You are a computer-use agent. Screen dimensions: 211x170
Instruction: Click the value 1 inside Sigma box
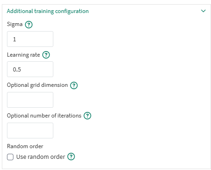coord(14,39)
